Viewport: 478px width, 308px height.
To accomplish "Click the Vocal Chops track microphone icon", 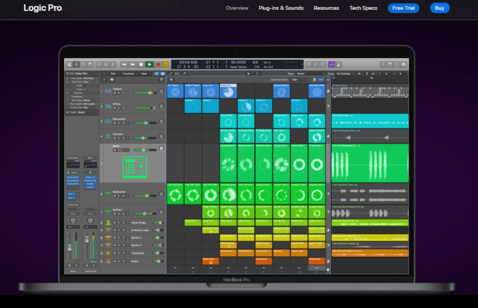I will pyautogui.click(x=108, y=222).
